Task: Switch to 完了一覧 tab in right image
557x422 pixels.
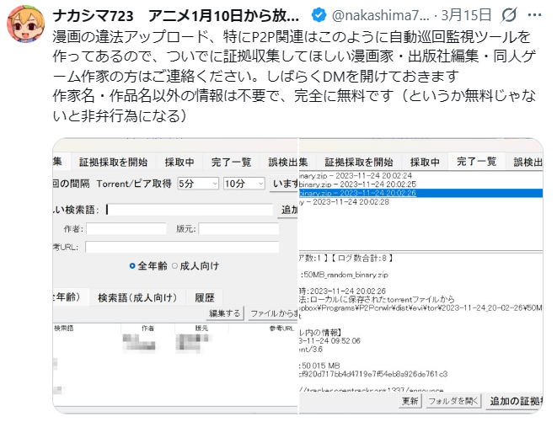Action: [477, 162]
